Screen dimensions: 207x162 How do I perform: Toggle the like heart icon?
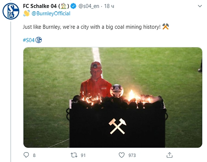122,155
